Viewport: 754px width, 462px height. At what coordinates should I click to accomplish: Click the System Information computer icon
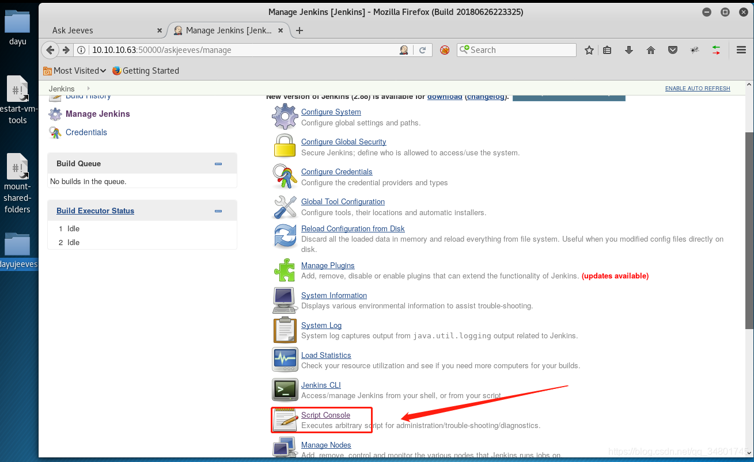[285, 300]
